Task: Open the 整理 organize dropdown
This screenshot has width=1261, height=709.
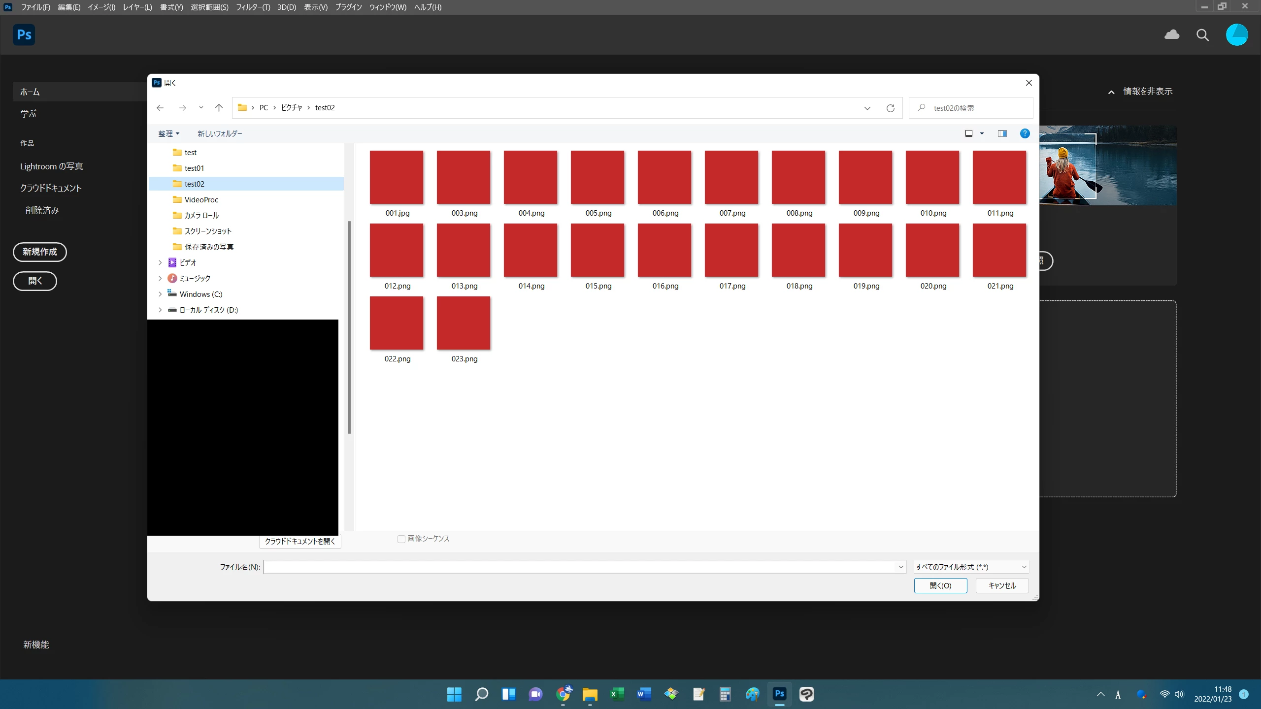Action: point(168,134)
